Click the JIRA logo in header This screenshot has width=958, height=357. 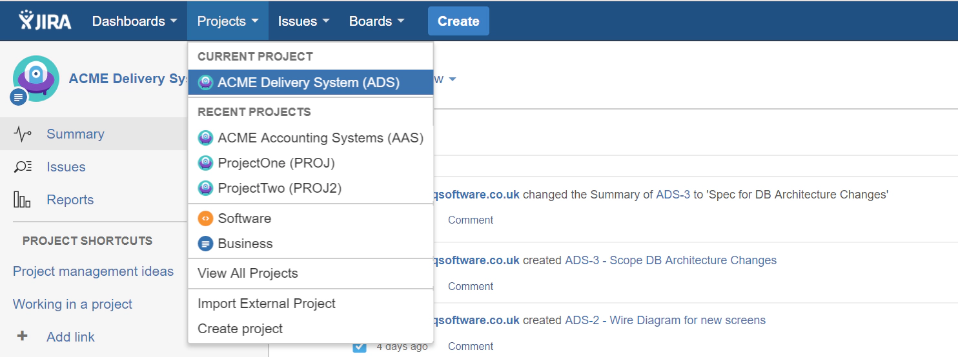coord(45,21)
